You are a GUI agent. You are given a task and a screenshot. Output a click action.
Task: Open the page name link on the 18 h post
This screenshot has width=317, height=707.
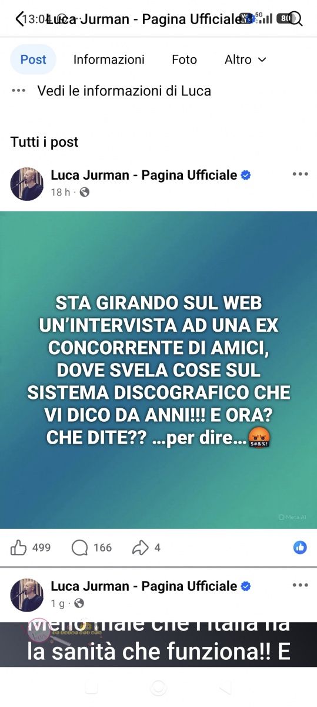point(144,174)
